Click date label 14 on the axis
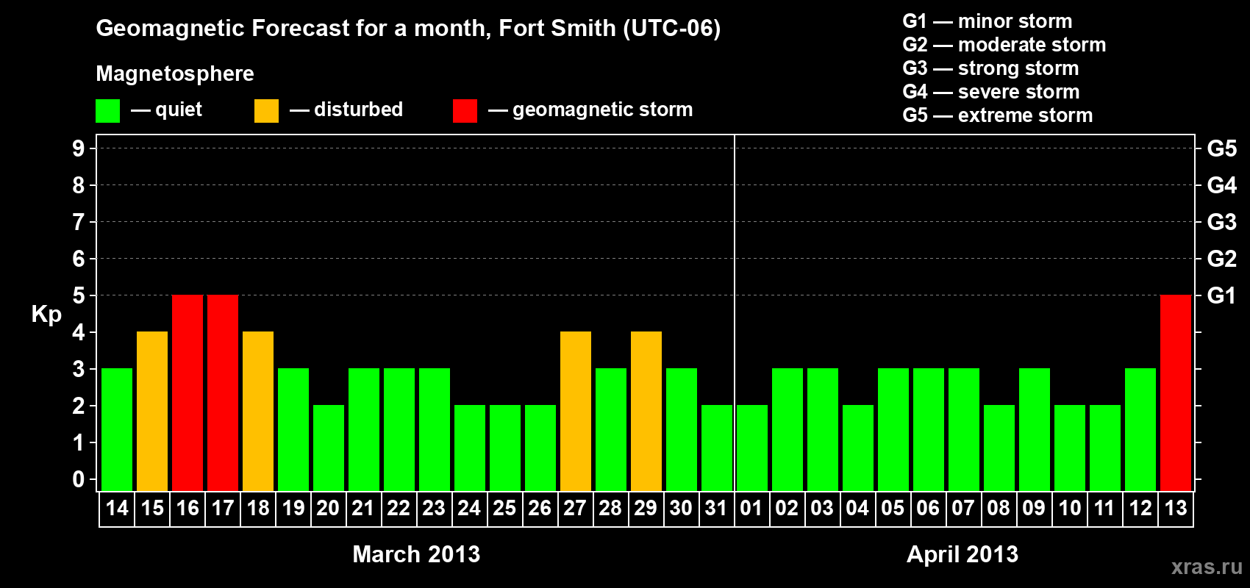The width and height of the screenshot is (1250, 588). (x=117, y=509)
